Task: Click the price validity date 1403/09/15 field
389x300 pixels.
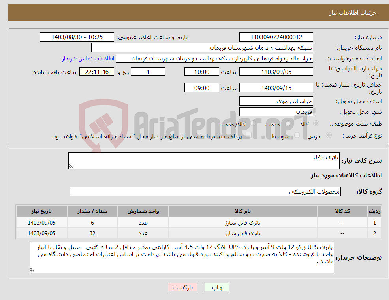Action: click(x=276, y=88)
